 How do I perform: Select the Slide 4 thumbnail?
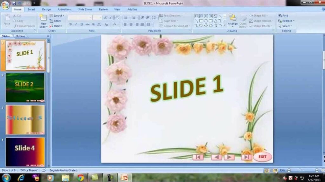25,152
